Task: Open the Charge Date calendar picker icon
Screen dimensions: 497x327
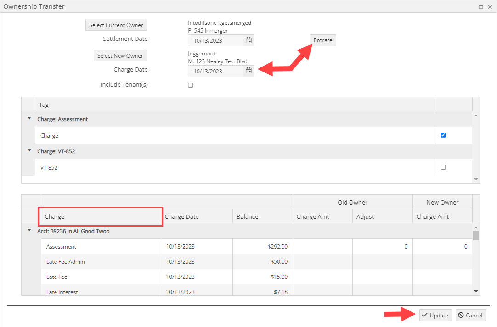Action: pyautogui.click(x=248, y=71)
